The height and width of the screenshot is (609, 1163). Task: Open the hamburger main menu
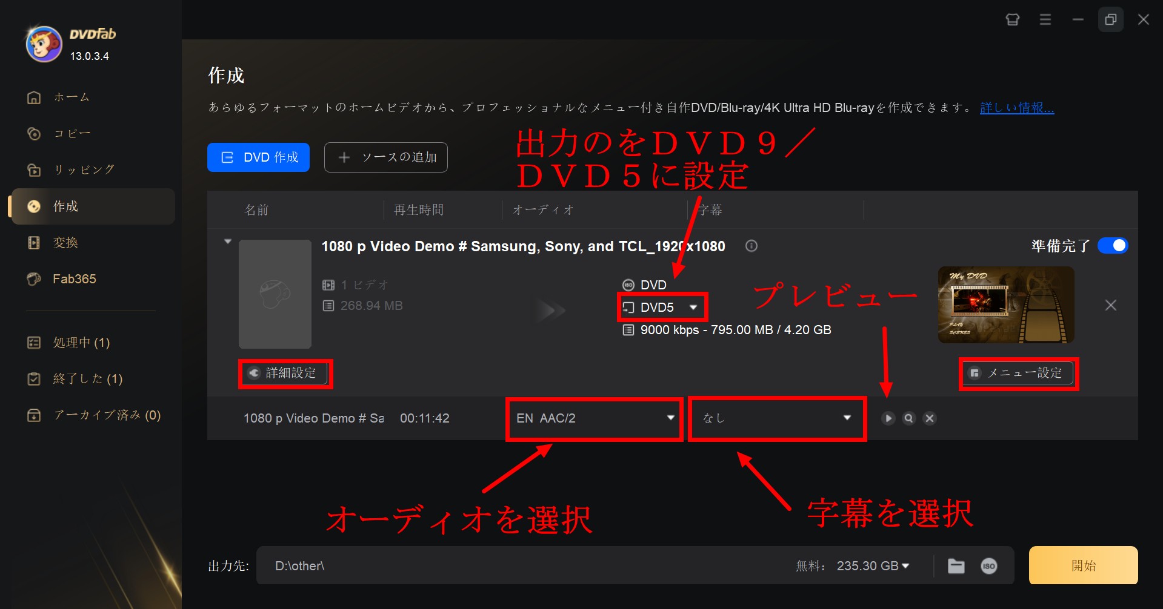pos(1045,20)
